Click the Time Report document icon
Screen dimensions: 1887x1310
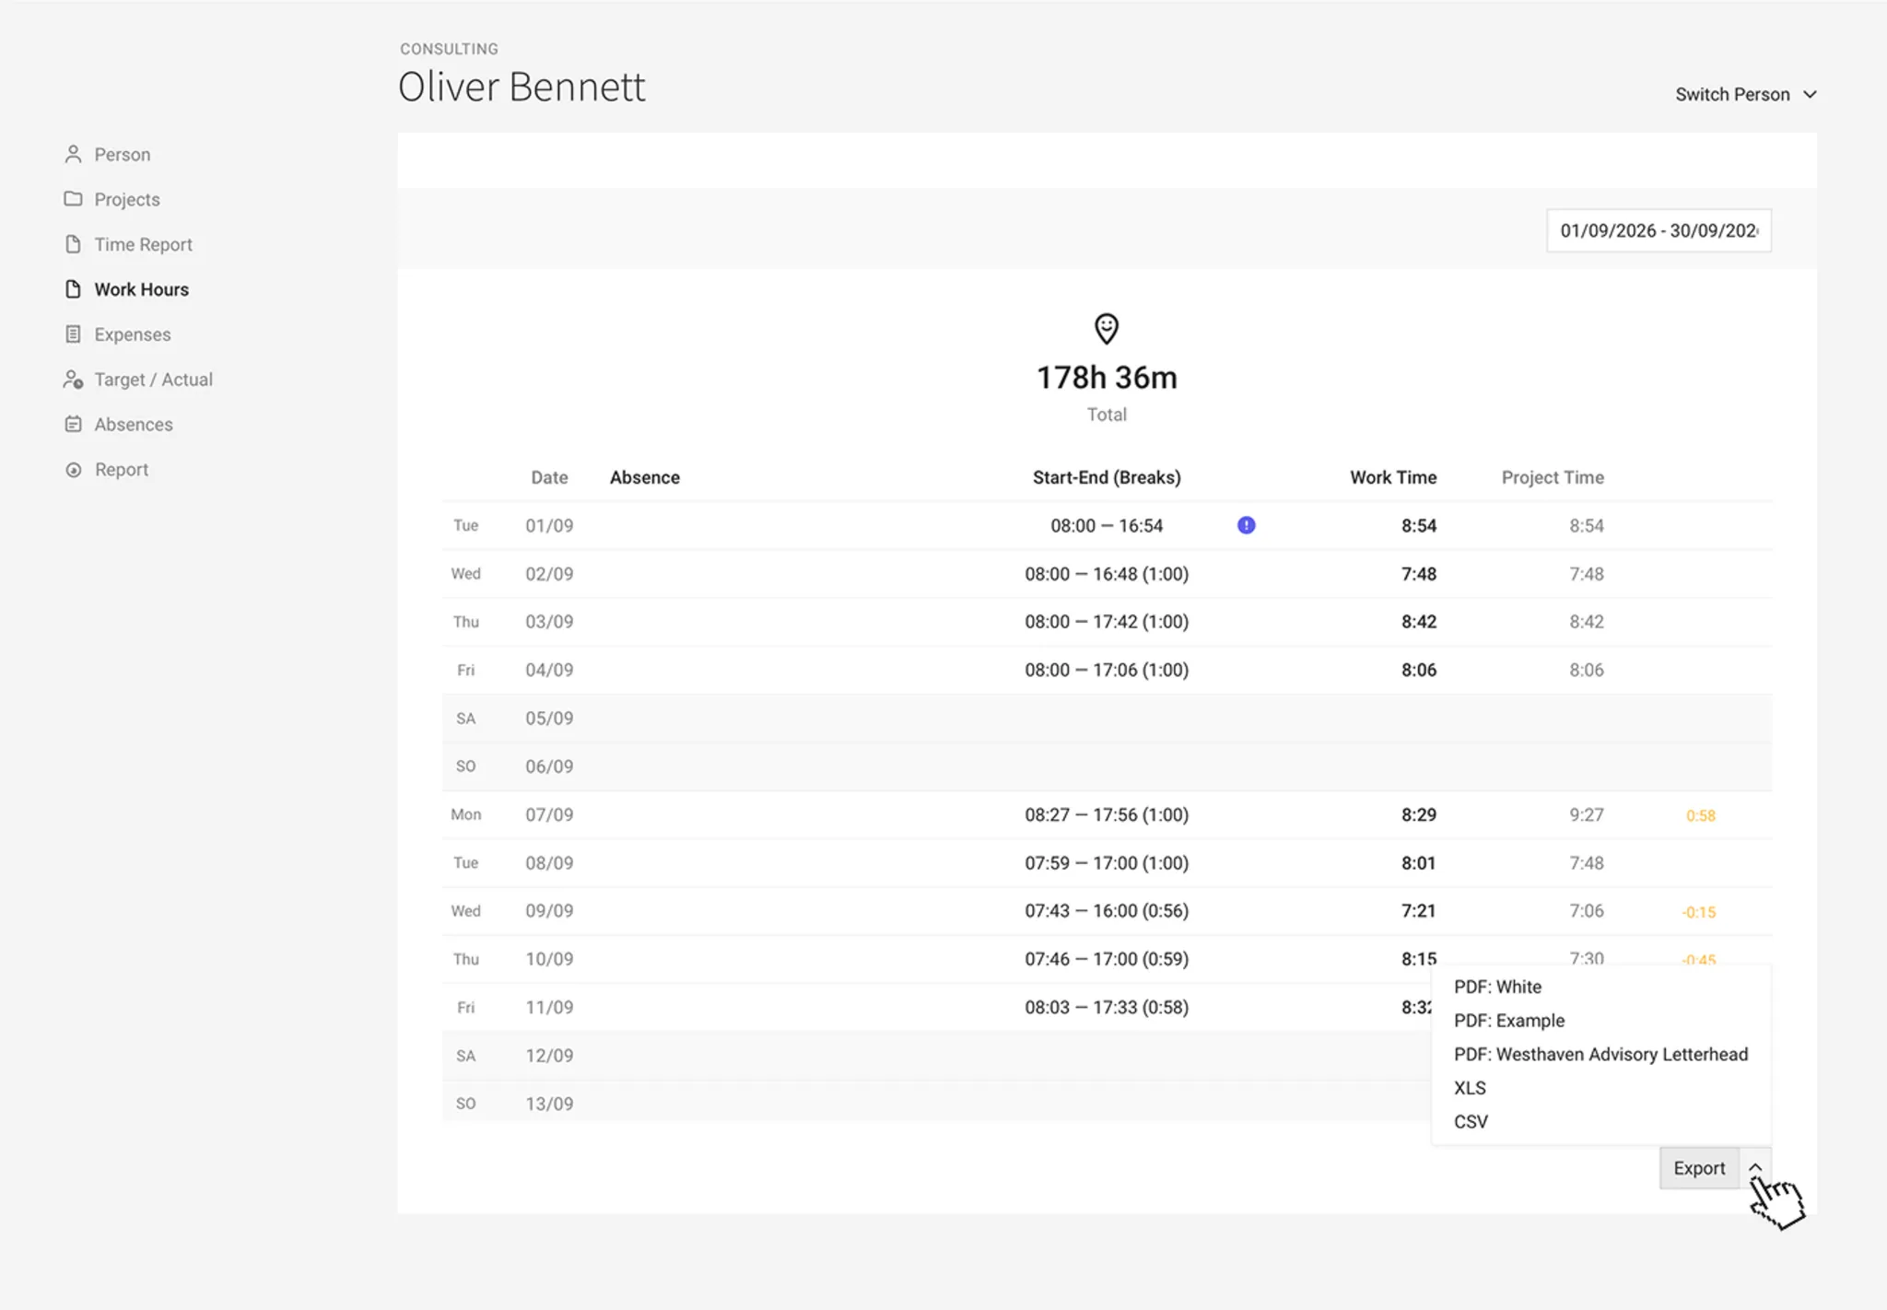tap(73, 244)
